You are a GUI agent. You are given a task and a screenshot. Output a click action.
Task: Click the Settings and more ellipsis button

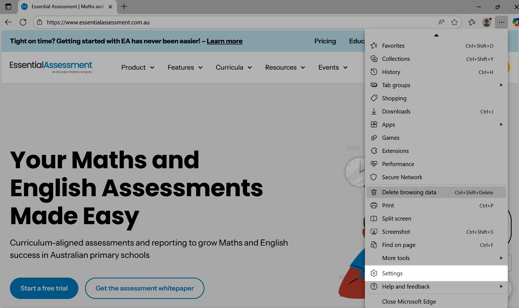[501, 22]
